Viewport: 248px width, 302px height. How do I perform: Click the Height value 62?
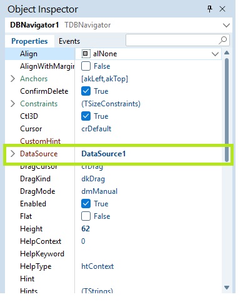pyautogui.click(x=86, y=229)
